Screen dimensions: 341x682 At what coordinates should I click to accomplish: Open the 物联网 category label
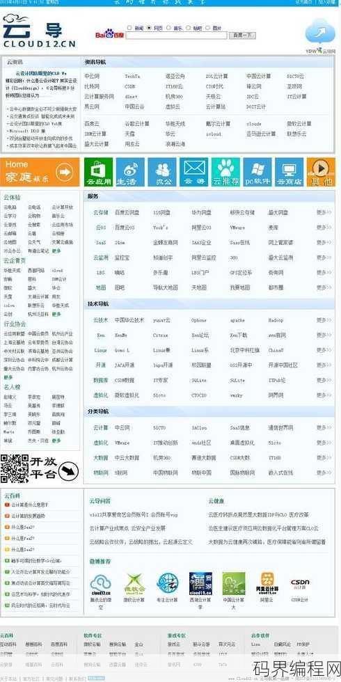tap(100, 473)
